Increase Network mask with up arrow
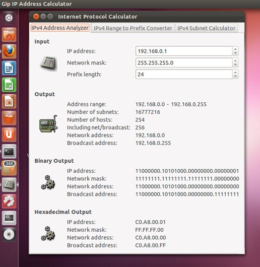Image resolution: width=260 pixels, height=267 pixels. pyautogui.click(x=235, y=61)
